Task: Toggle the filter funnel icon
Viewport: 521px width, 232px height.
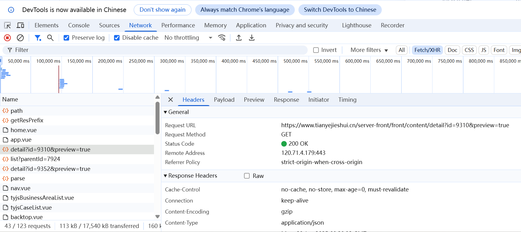Action: point(38,38)
